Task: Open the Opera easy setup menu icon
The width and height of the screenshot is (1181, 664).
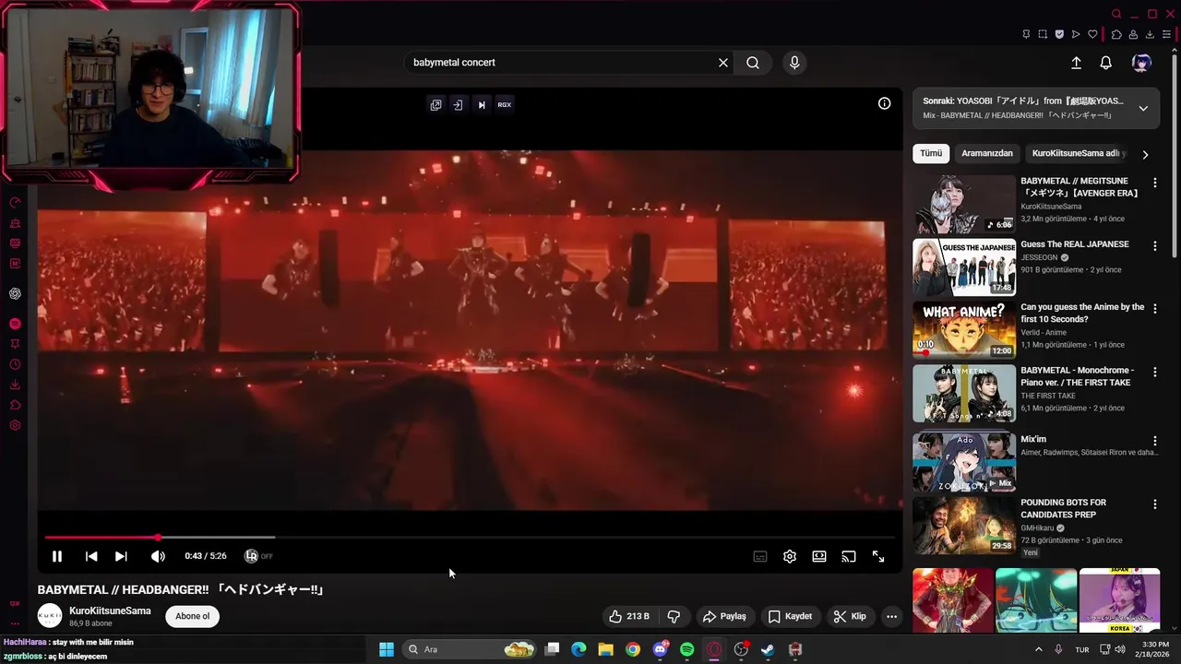Action: (1166, 34)
